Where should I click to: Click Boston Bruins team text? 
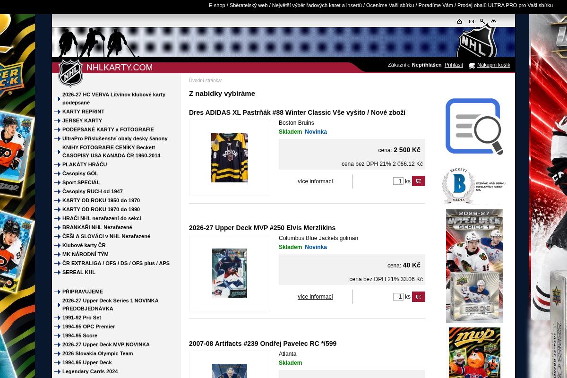click(296, 123)
